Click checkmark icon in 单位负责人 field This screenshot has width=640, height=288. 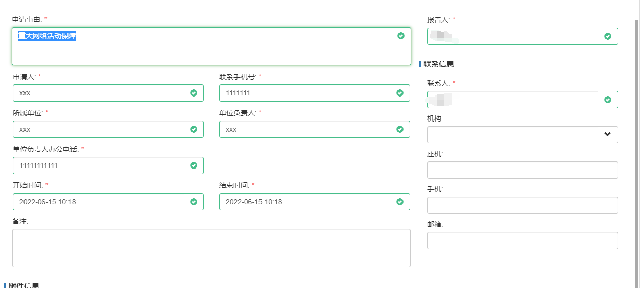pos(400,129)
